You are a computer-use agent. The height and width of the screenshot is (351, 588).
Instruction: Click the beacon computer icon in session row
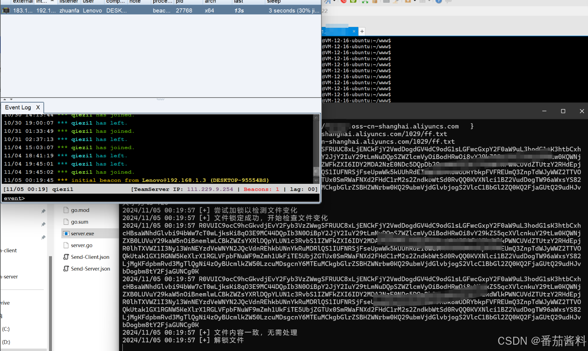pos(6,10)
